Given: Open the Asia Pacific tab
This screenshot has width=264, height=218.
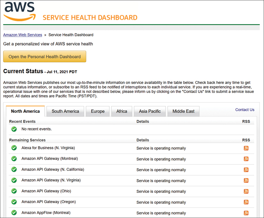Looking at the screenshot, I should tap(150, 111).
